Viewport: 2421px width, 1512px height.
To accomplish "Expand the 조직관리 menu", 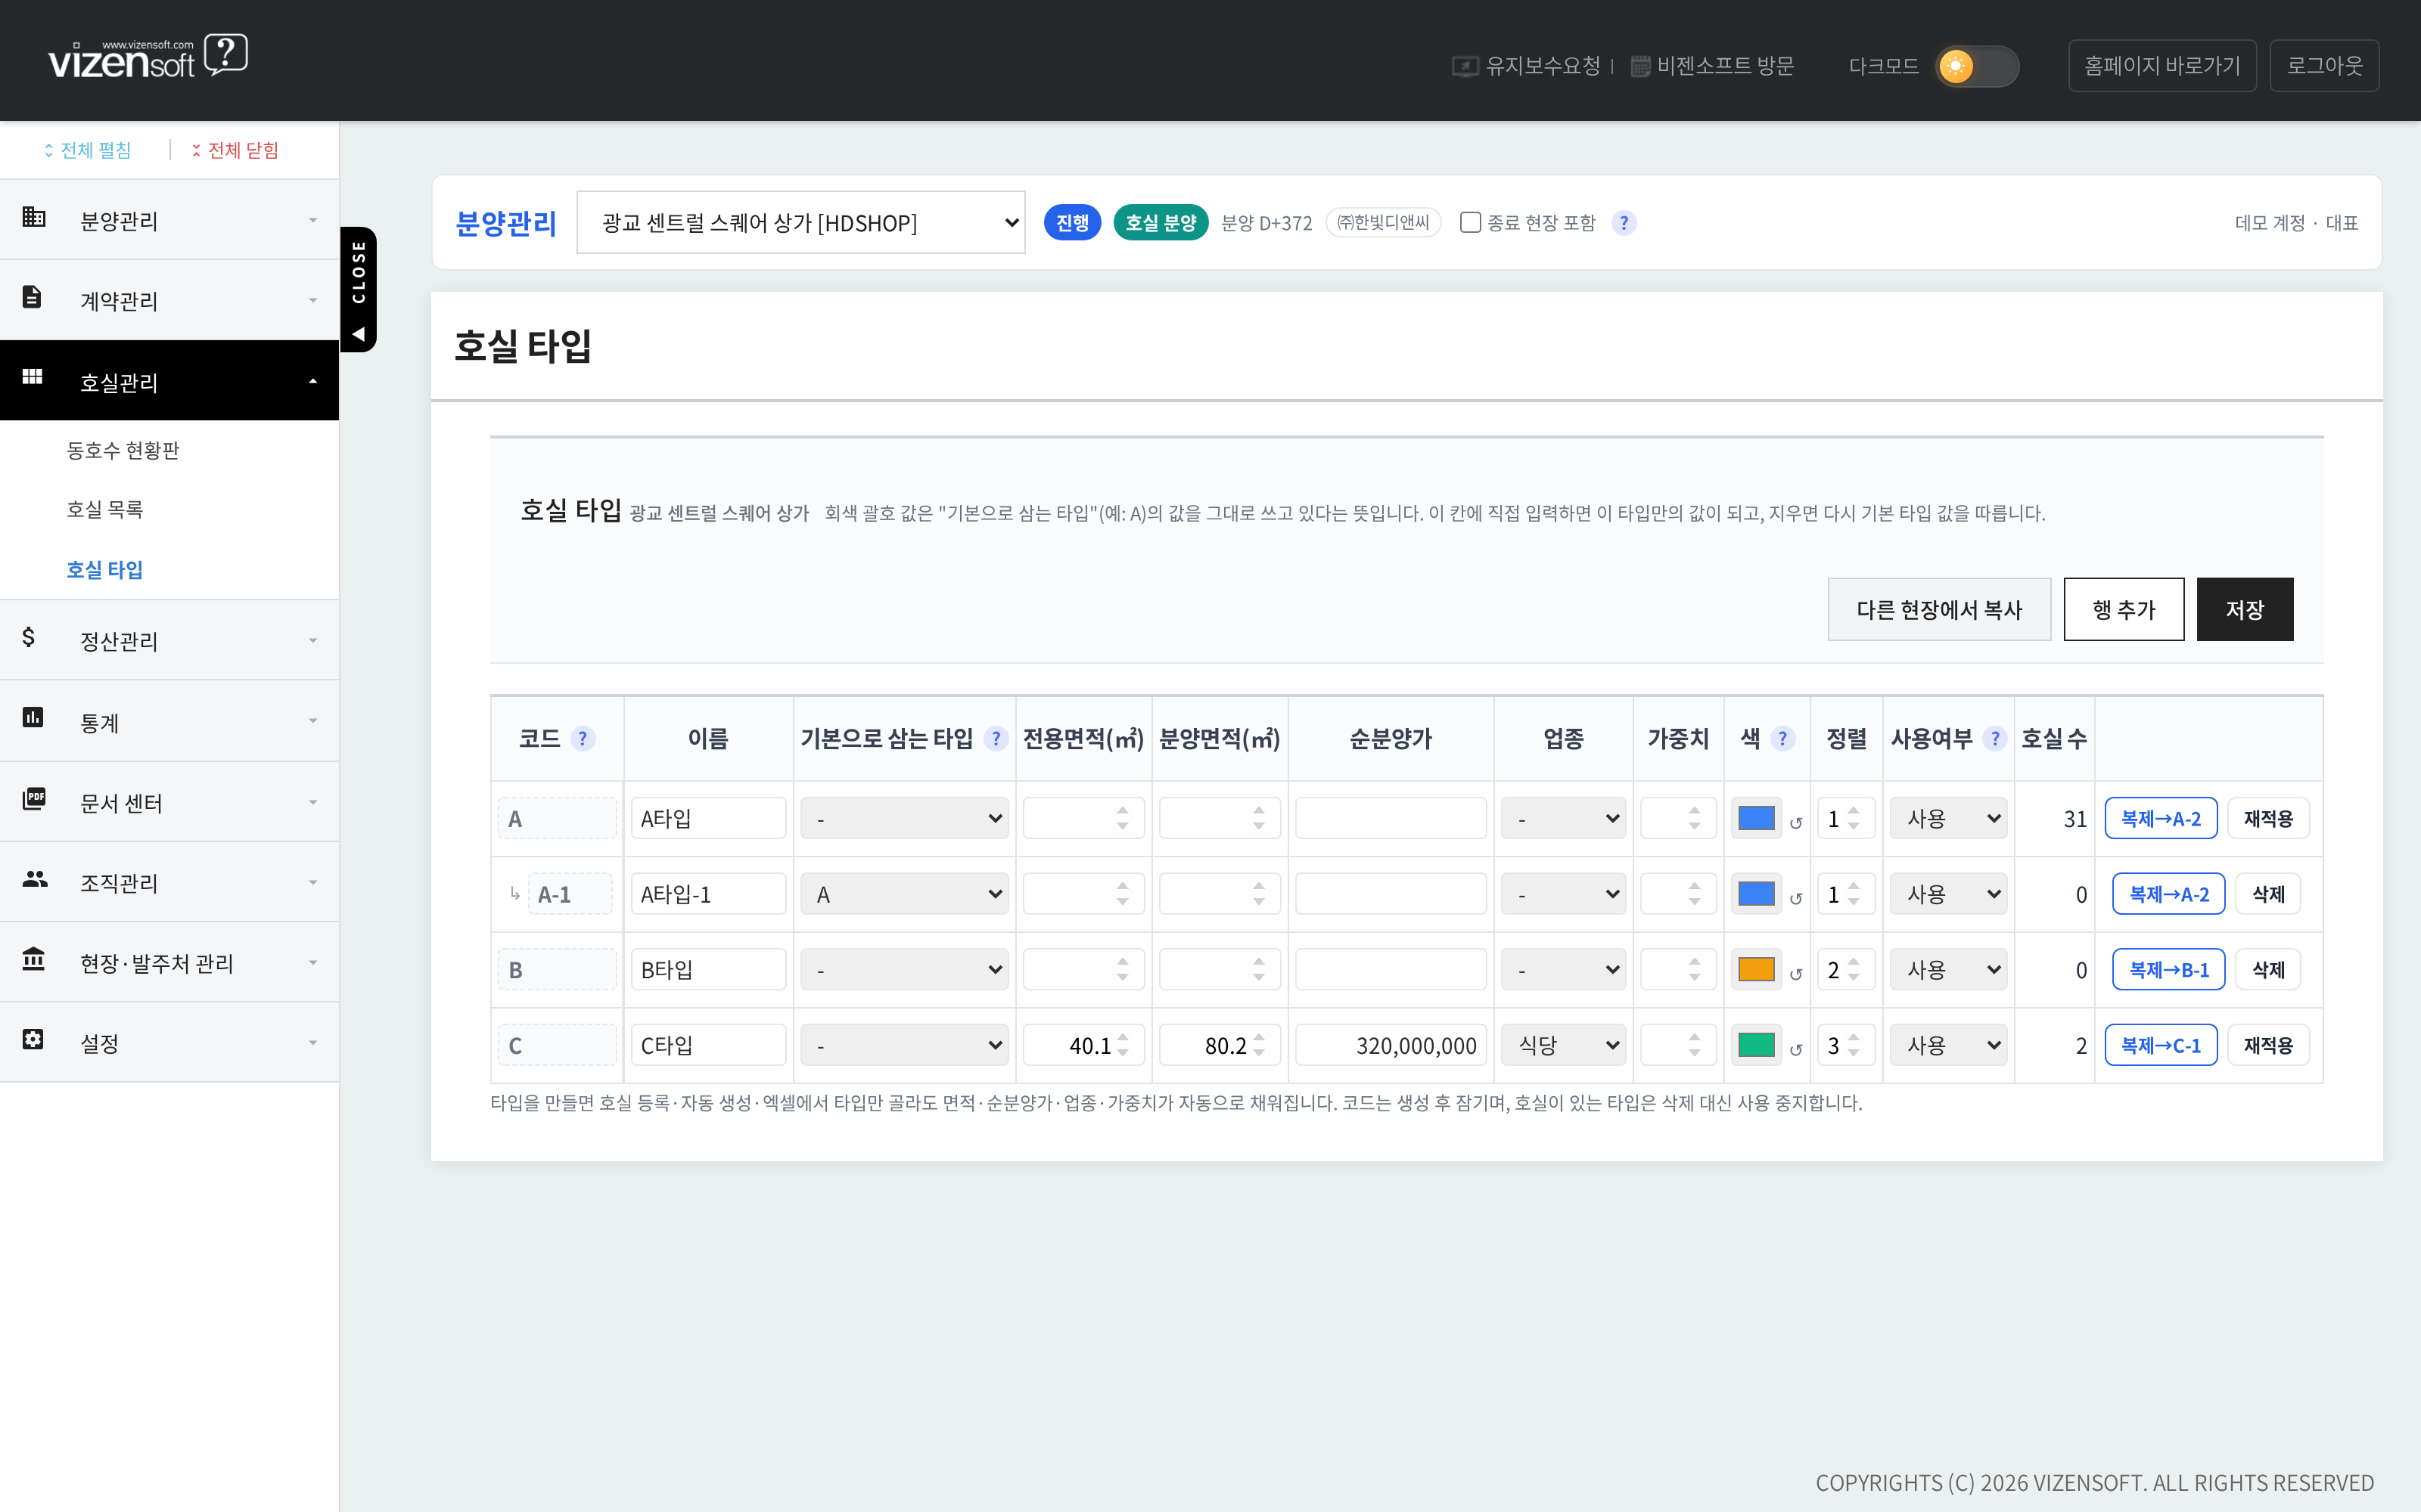I will tap(170, 881).
